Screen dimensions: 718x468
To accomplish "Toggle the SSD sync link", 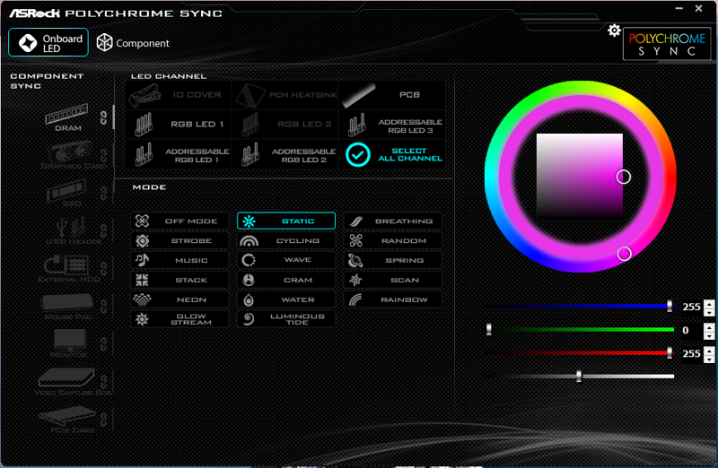I will [104, 194].
